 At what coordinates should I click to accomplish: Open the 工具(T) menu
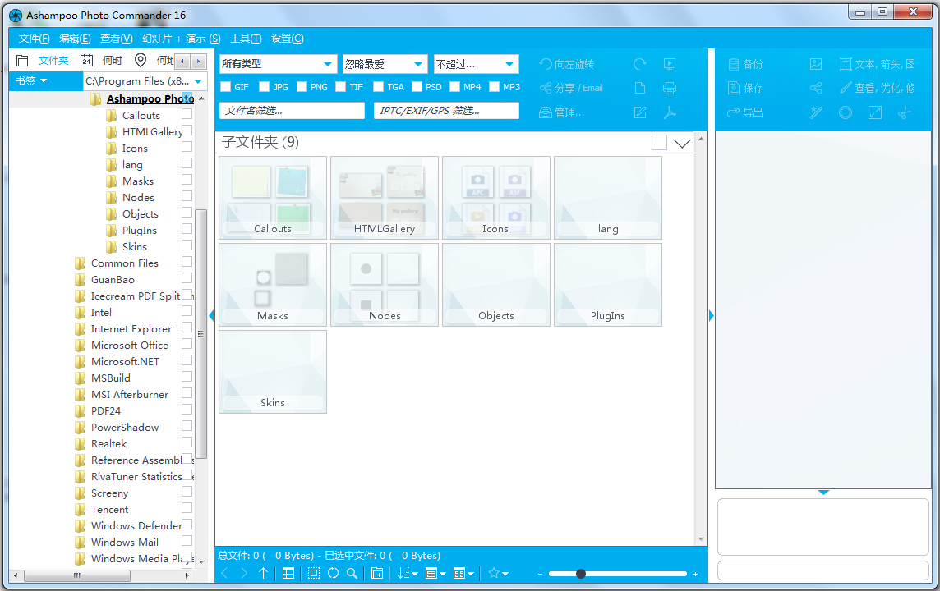[x=246, y=39]
